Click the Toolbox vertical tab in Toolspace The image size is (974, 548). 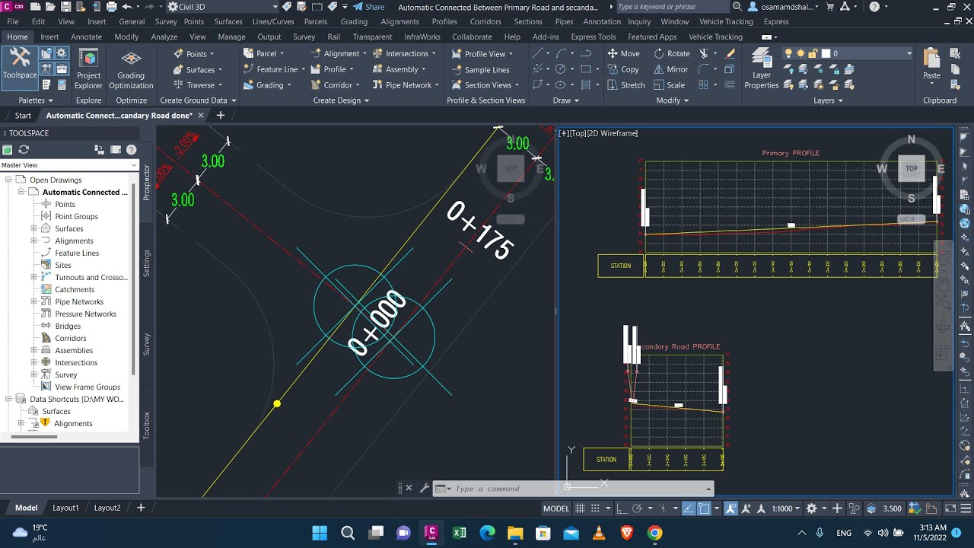coord(147,425)
